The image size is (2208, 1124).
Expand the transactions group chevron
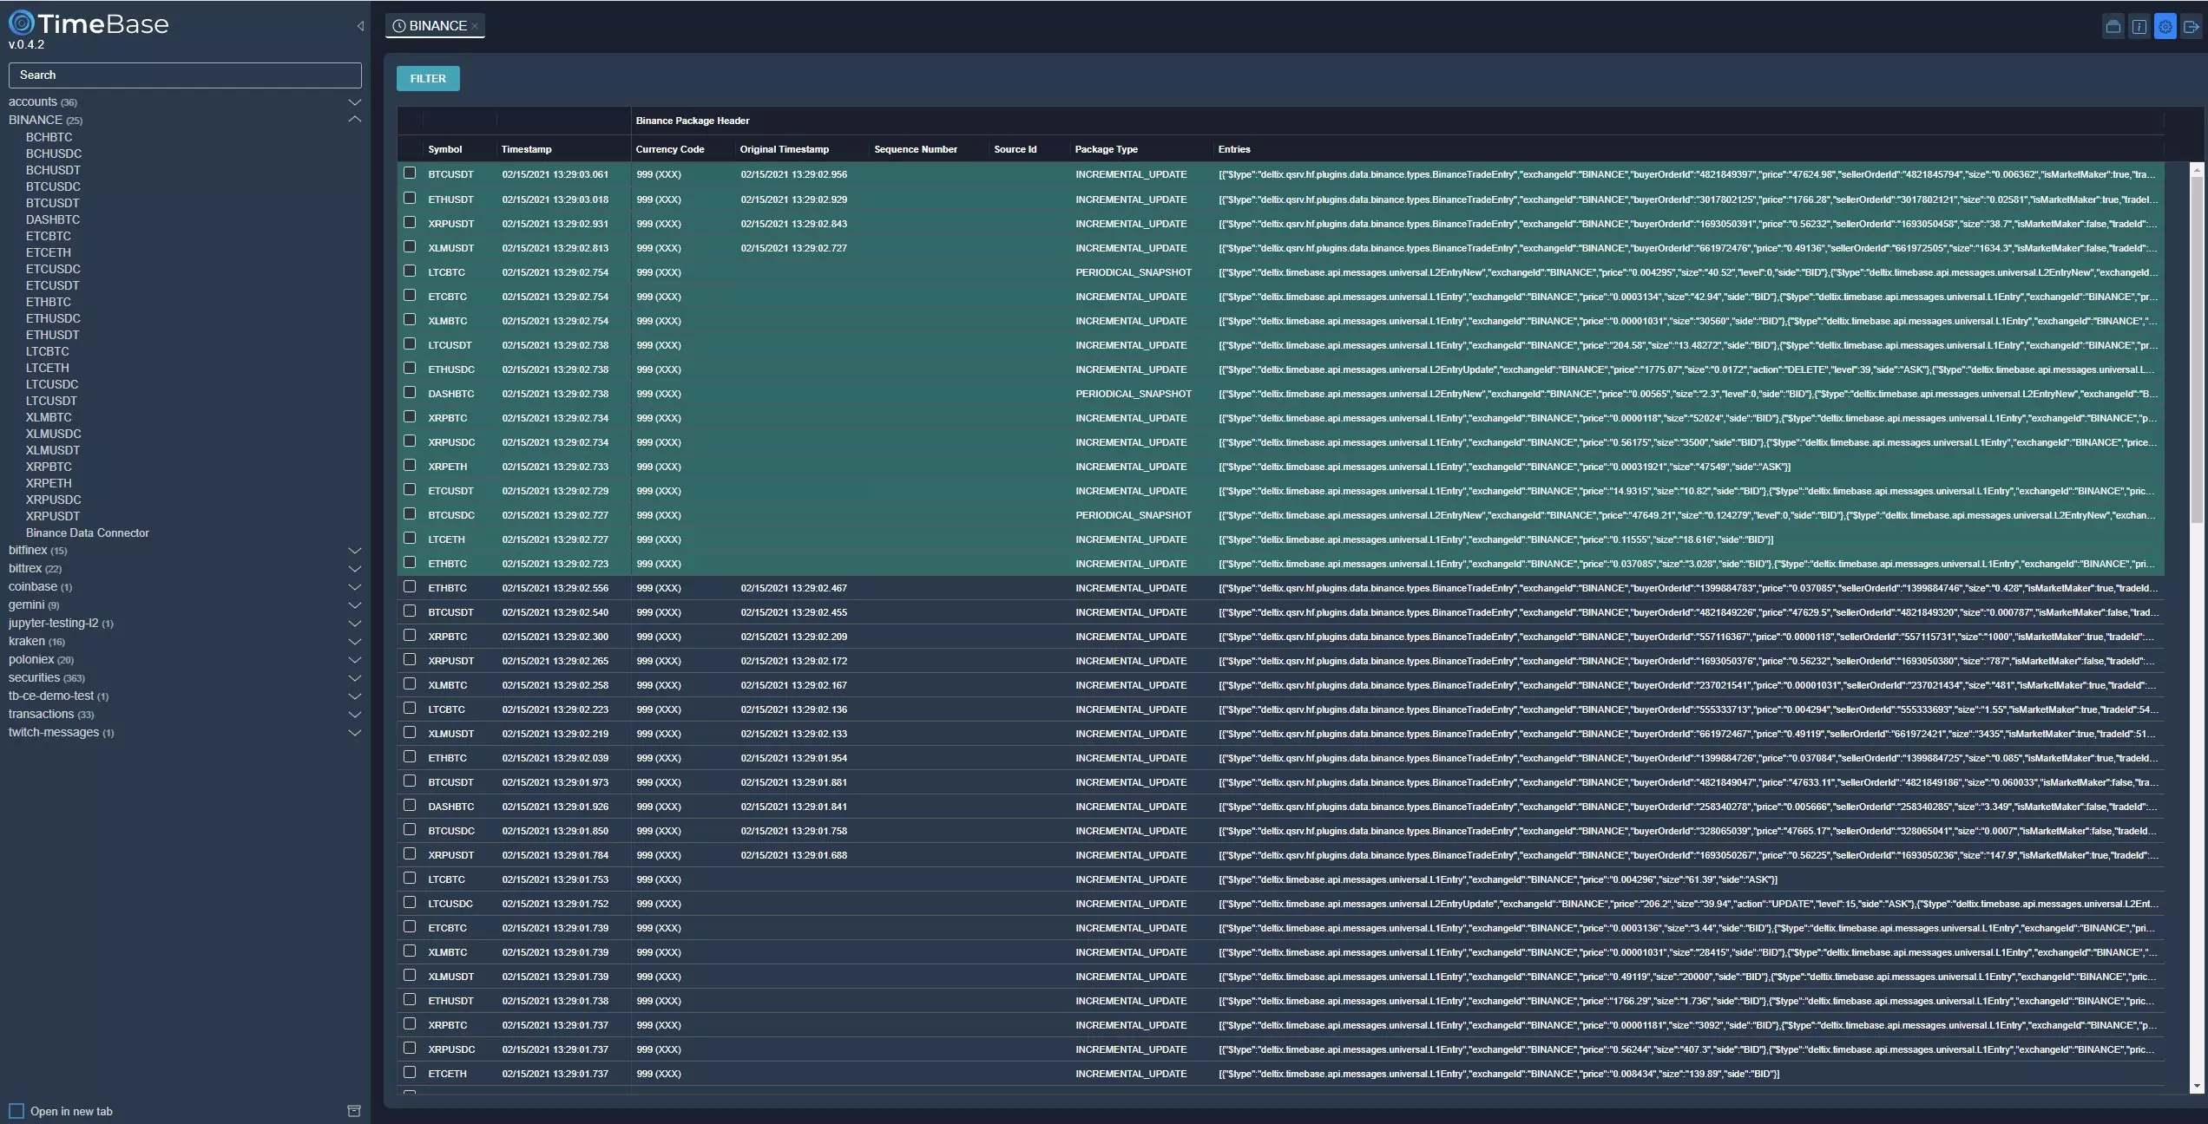[x=354, y=715]
